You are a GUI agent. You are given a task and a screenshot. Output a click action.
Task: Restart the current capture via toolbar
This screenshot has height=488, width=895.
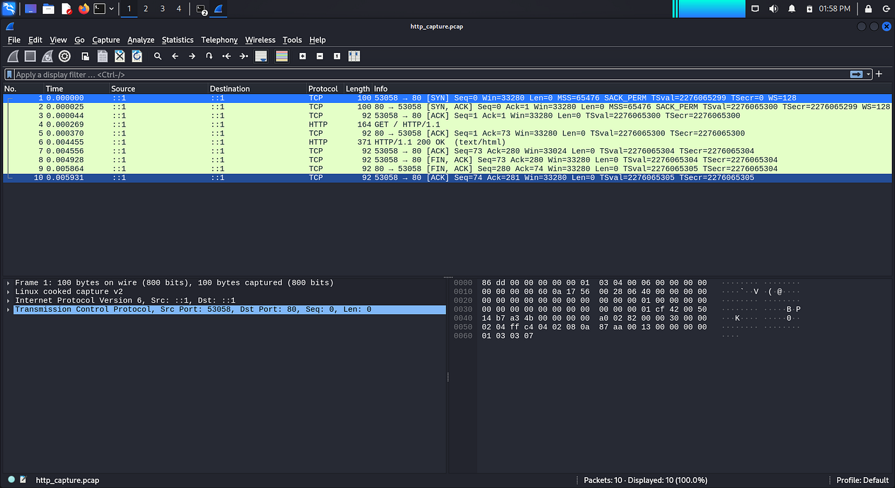coord(47,56)
